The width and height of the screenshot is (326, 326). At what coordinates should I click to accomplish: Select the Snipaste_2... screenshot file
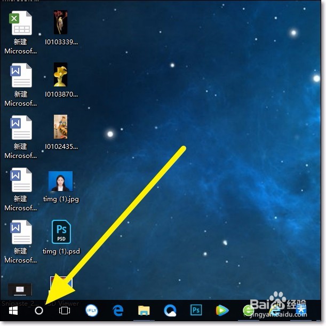[20, 295]
